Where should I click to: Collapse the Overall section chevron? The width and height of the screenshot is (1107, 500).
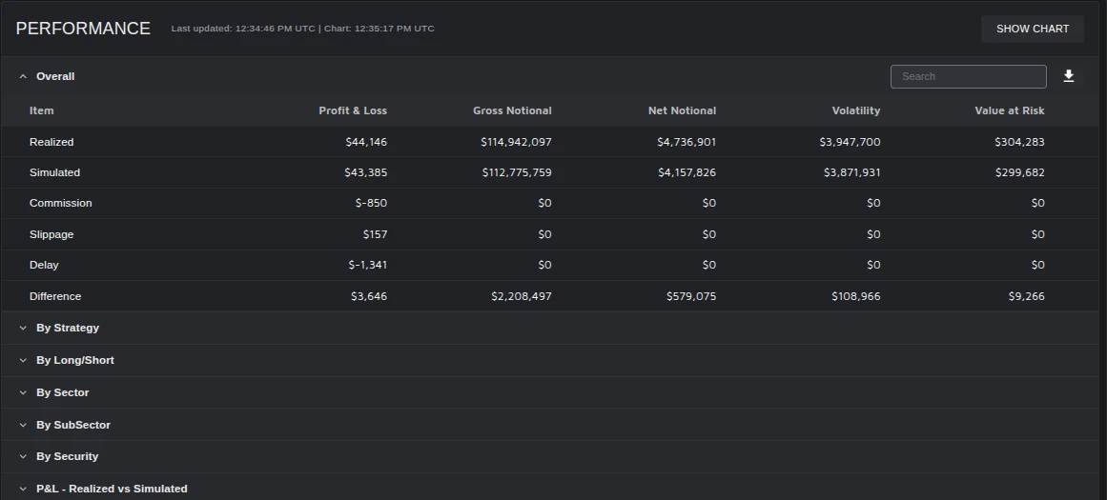pos(23,76)
